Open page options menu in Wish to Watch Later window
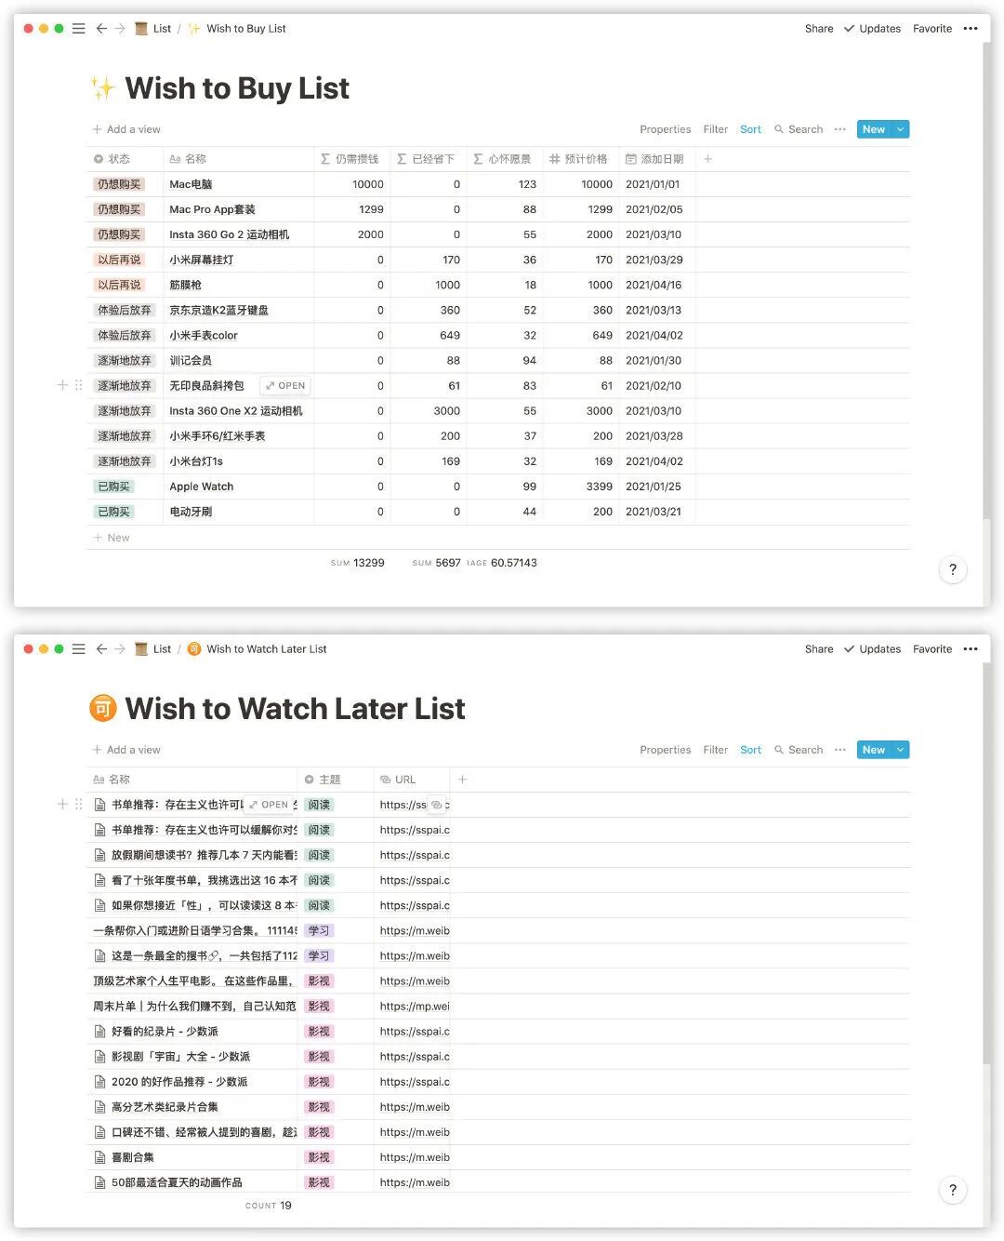Viewport: 1004px width, 1241px height. click(971, 649)
